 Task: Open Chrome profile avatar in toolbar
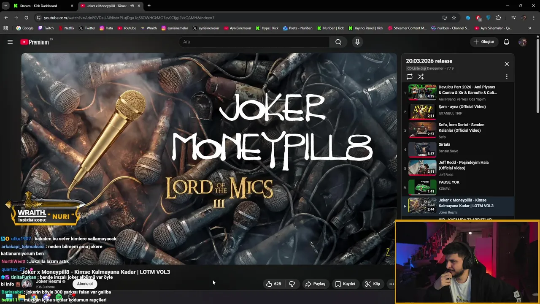(524, 18)
